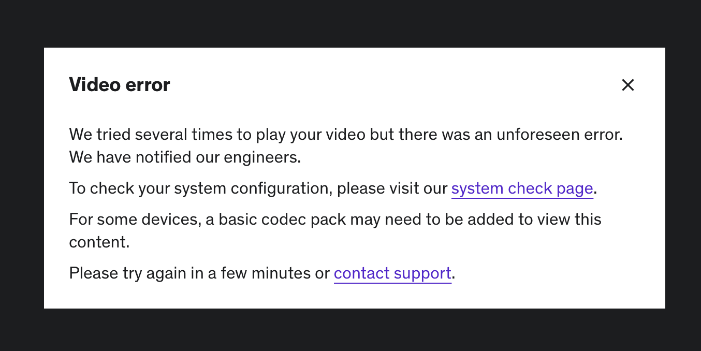
Task: Select the "We have notified our engineers" sentence
Action: 185,157
